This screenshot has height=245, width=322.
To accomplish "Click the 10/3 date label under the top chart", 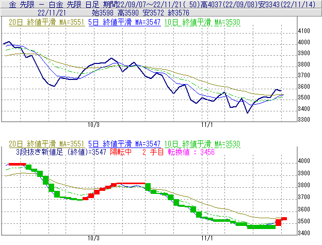I will 93,125.
